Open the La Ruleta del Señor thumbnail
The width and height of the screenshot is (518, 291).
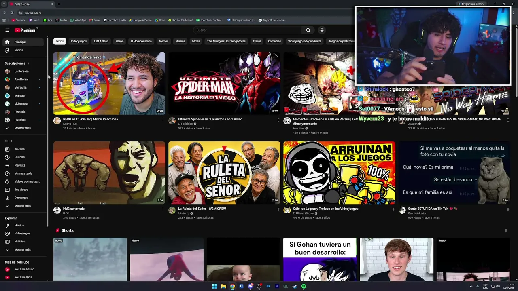pyautogui.click(x=224, y=173)
